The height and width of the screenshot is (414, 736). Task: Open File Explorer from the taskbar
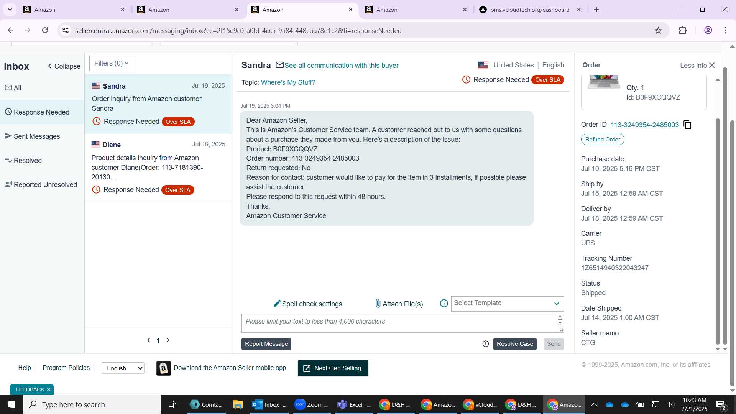click(238, 404)
